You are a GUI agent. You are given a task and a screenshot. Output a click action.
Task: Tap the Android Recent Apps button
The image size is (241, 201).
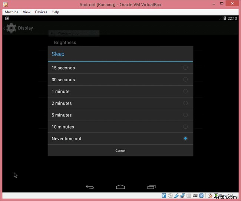pyautogui.click(x=151, y=187)
